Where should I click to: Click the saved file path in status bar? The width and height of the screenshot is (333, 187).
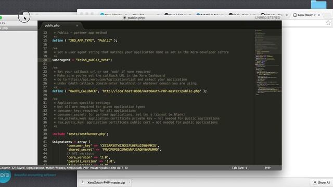76,168
